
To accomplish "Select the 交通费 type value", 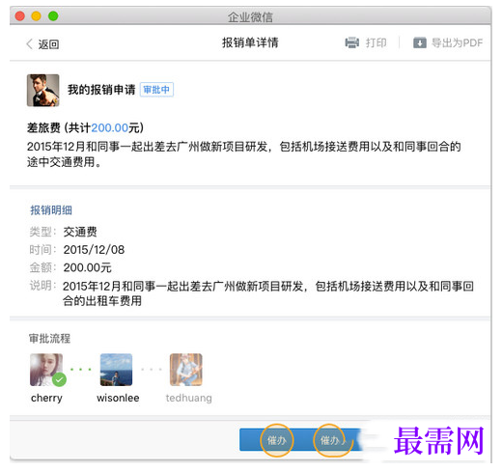I will click(x=80, y=232).
